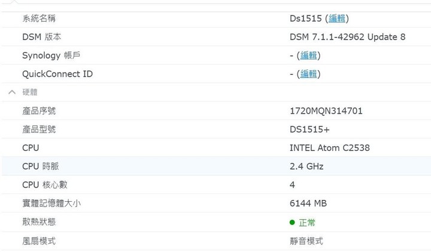Open the 編輯 link for Synology 帳戶
The image size is (431, 252).
(x=308, y=55)
